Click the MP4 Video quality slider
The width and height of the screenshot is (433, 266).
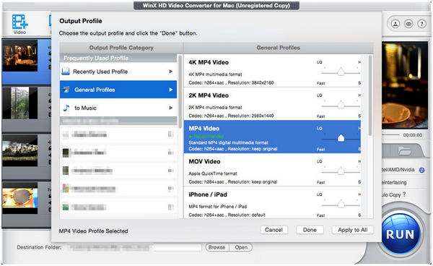coord(341,138)
